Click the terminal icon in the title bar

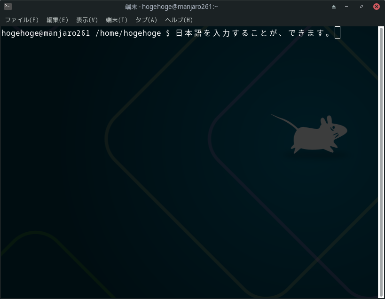pos(8,7)
